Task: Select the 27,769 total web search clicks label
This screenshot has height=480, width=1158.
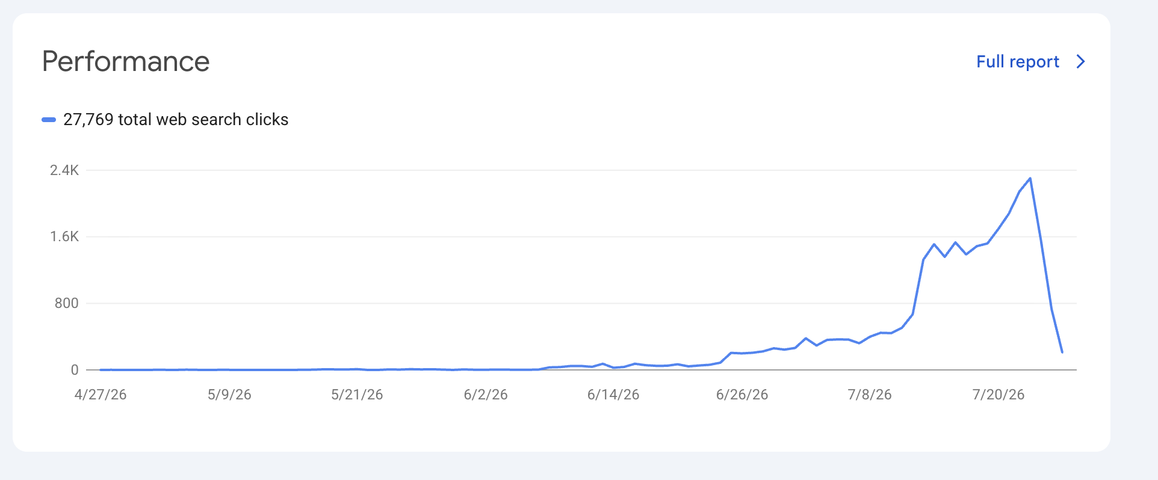Action: tap(176, 120)
